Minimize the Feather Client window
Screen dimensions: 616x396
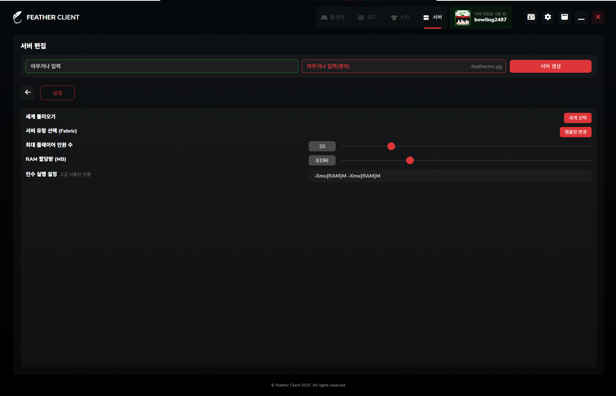tap(581, 17)
